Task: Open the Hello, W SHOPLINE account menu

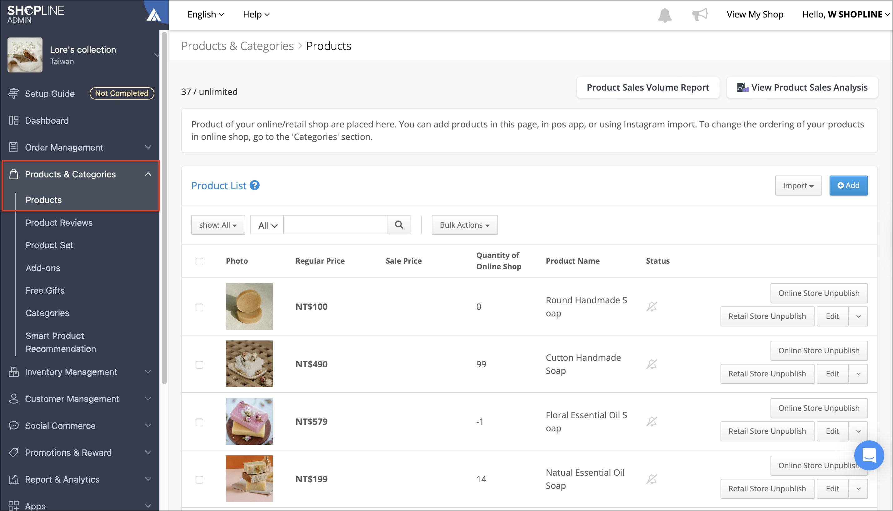Action: click(x=846, y=14)
